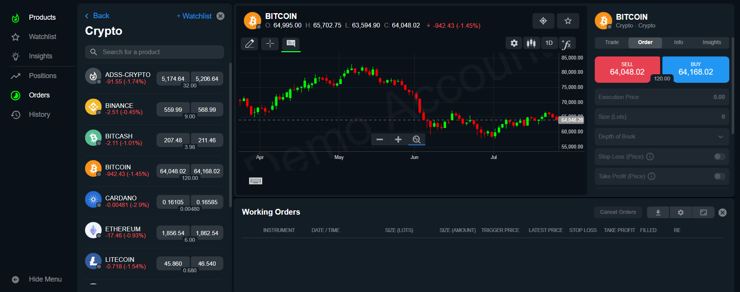740x292 pixels.
Task: Add Bitcoin to favorites with star icon
Action: pyautogui.click(x=568, y=21)
